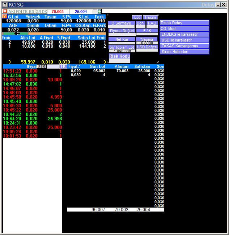This screenshot has height=235, width=229.
Task: Click the HAO label
Action: coord(152,23)
